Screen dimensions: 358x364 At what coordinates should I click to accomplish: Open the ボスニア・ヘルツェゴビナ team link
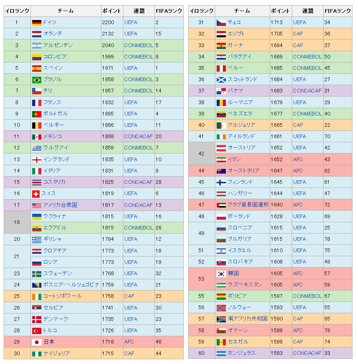(x=71, y=285)
